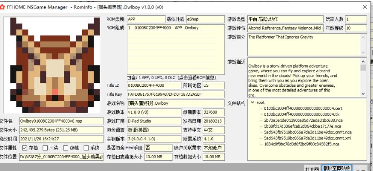Image resolution: width=373 pixels, height=171 pixels.
Task: Click the ROM类别 field showing APP
Action: pos(146,19)
